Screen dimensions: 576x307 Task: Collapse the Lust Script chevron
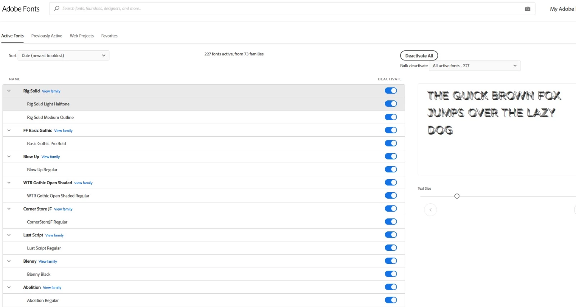click(x=9, y=235)
